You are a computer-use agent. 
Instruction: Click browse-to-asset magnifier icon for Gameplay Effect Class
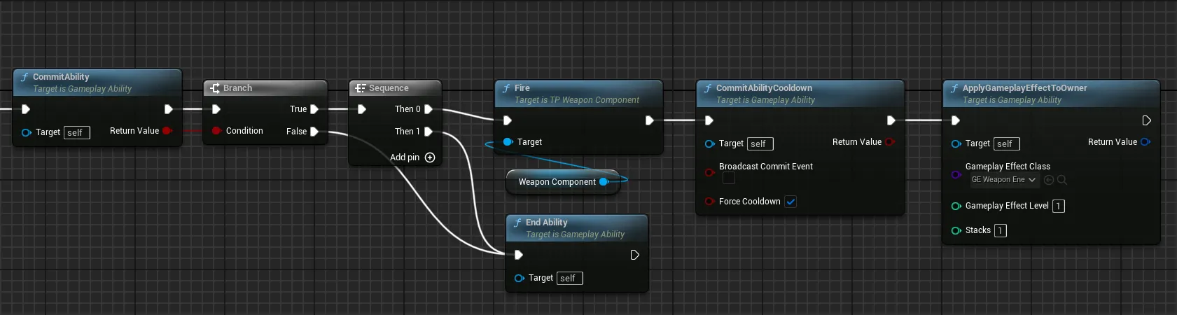(1062, 180)
